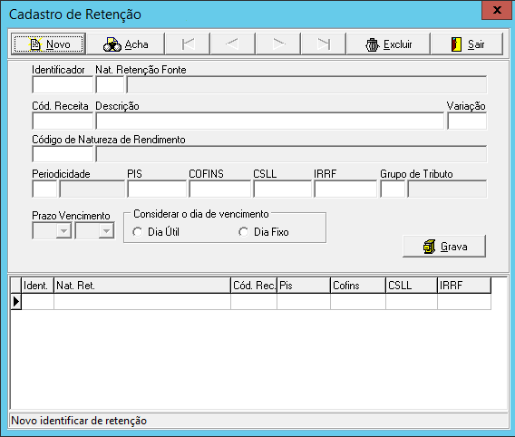Click the IRRF value field
This screenshot has width=515, height=437.
345,189
